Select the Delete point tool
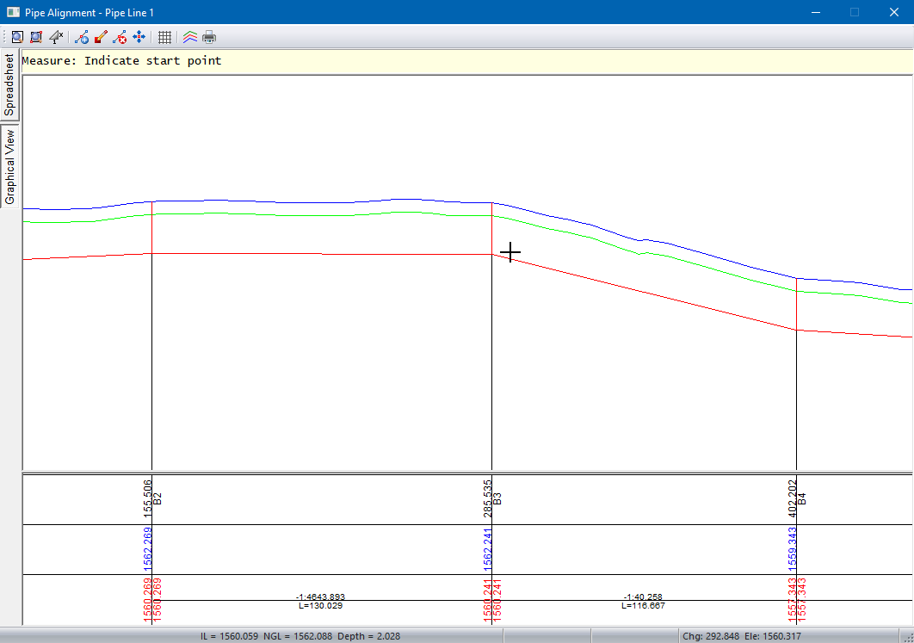The image size is (914, 643). (120, 37)
